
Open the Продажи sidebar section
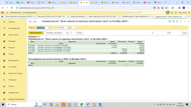pyautogui.click(x=12, y=41)
